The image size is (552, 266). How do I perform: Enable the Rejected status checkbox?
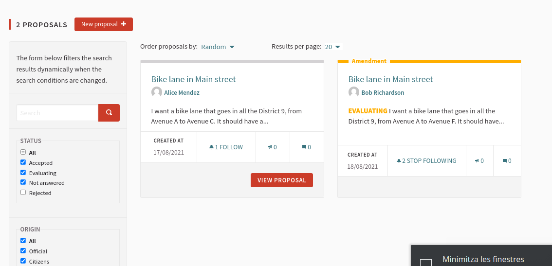tap(23, 193)
